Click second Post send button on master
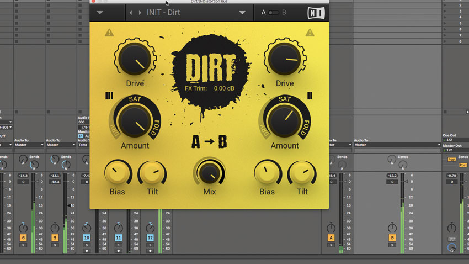Viewport: 469px width, 264px height. point(463,165)
